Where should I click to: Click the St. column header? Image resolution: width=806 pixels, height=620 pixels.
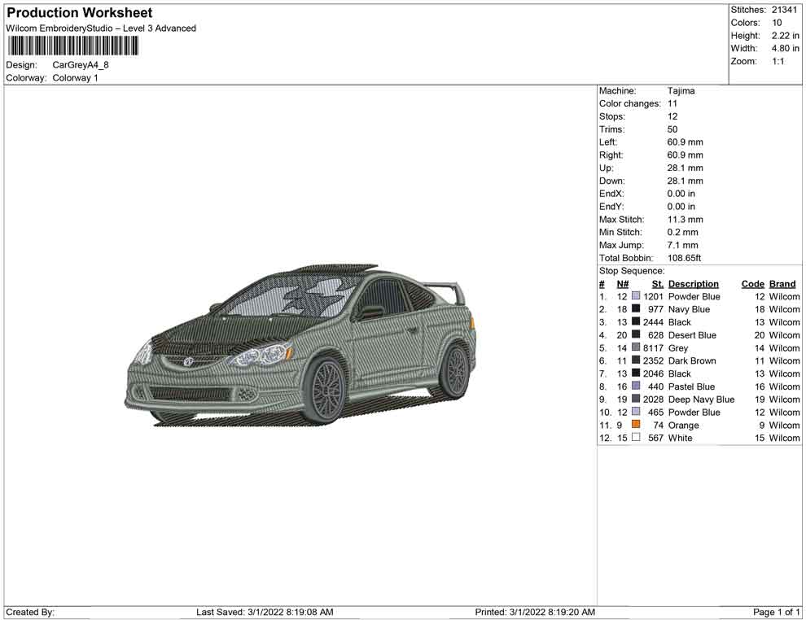[657, 284]
